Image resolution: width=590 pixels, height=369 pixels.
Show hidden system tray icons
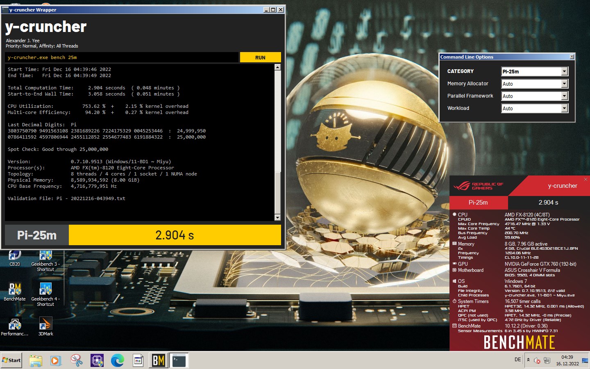[x=528, y=360]
